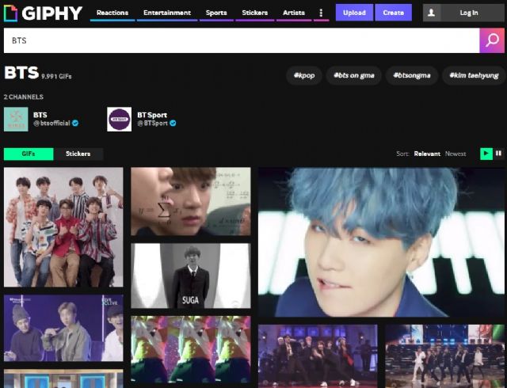Open the purple stage dance GIF

pyautogui.click(x=318, y=356)
